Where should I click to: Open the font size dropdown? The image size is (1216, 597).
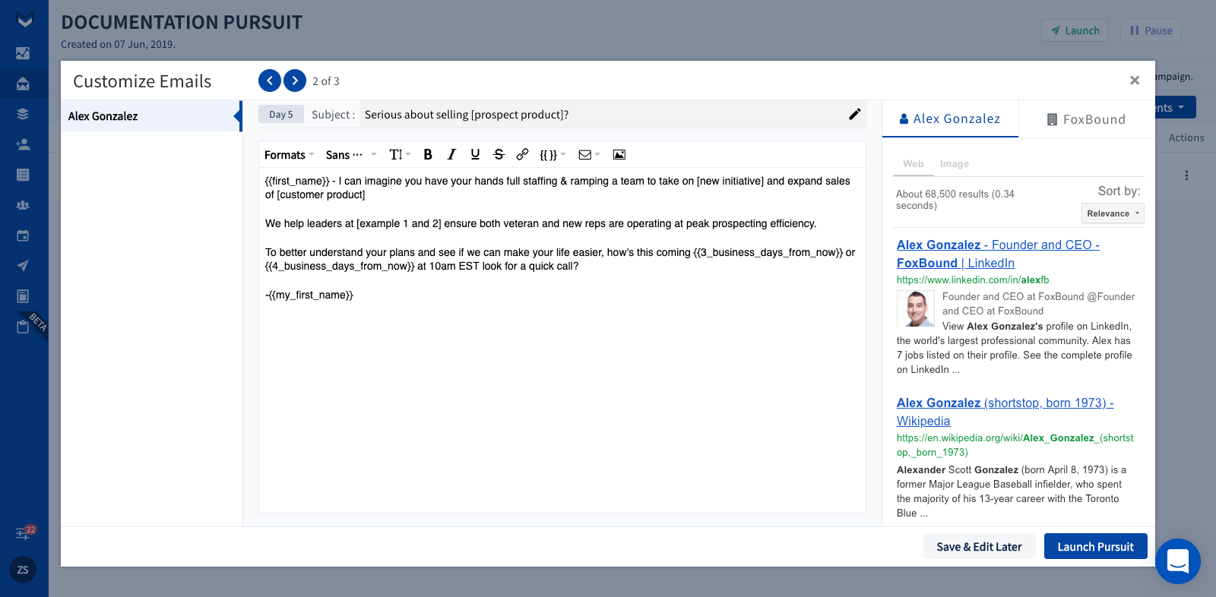400,154
